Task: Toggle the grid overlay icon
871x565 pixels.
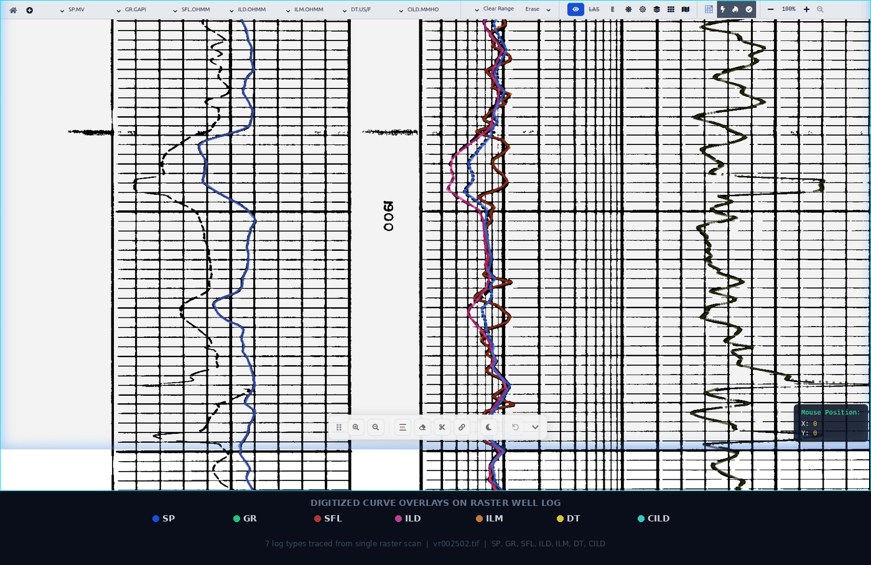Action: click(x=709, y=9)
